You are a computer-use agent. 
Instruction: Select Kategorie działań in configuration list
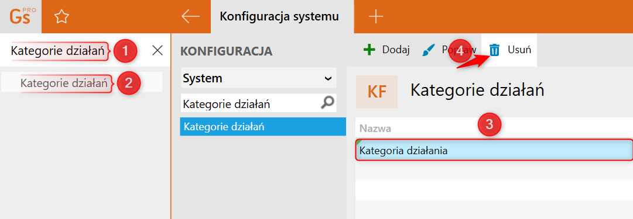click(x=263, y=127)
